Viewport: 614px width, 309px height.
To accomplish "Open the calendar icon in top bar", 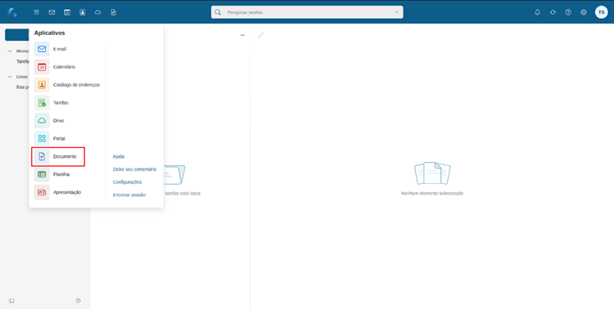I will click(x=67, y=12).
